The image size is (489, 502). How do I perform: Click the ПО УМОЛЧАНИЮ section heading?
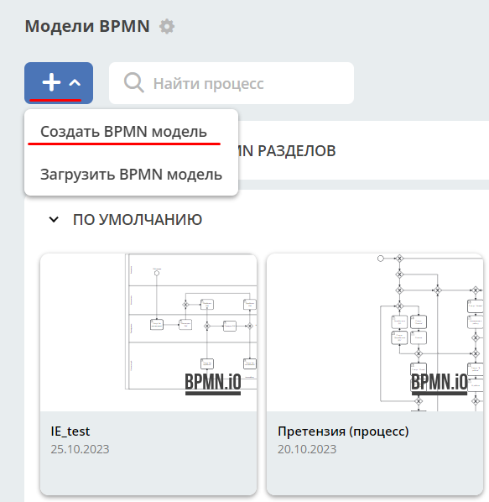tap(138, 220)
